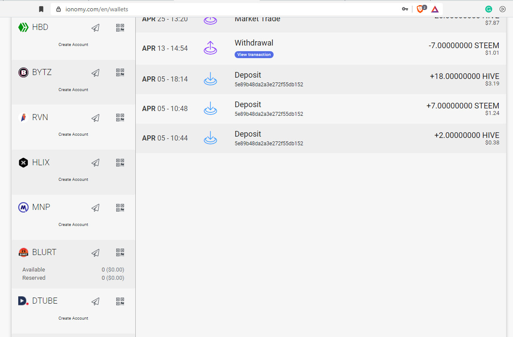513x337 pixels.
Task: Select the +7.00000000 STEEM amount
Action: pyautogui.click(x=463, y=106)
